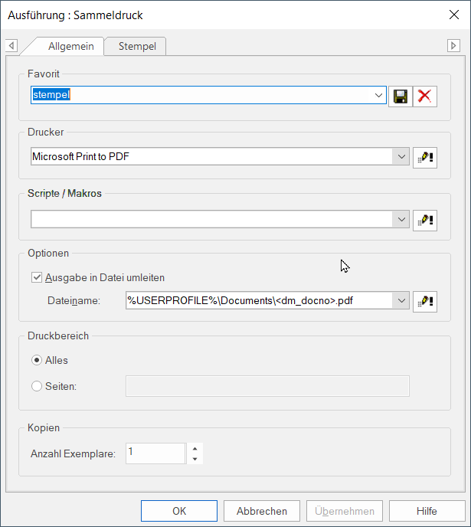
Task: Open the Drucker printer dropdown
Action: tap(403, 157)
